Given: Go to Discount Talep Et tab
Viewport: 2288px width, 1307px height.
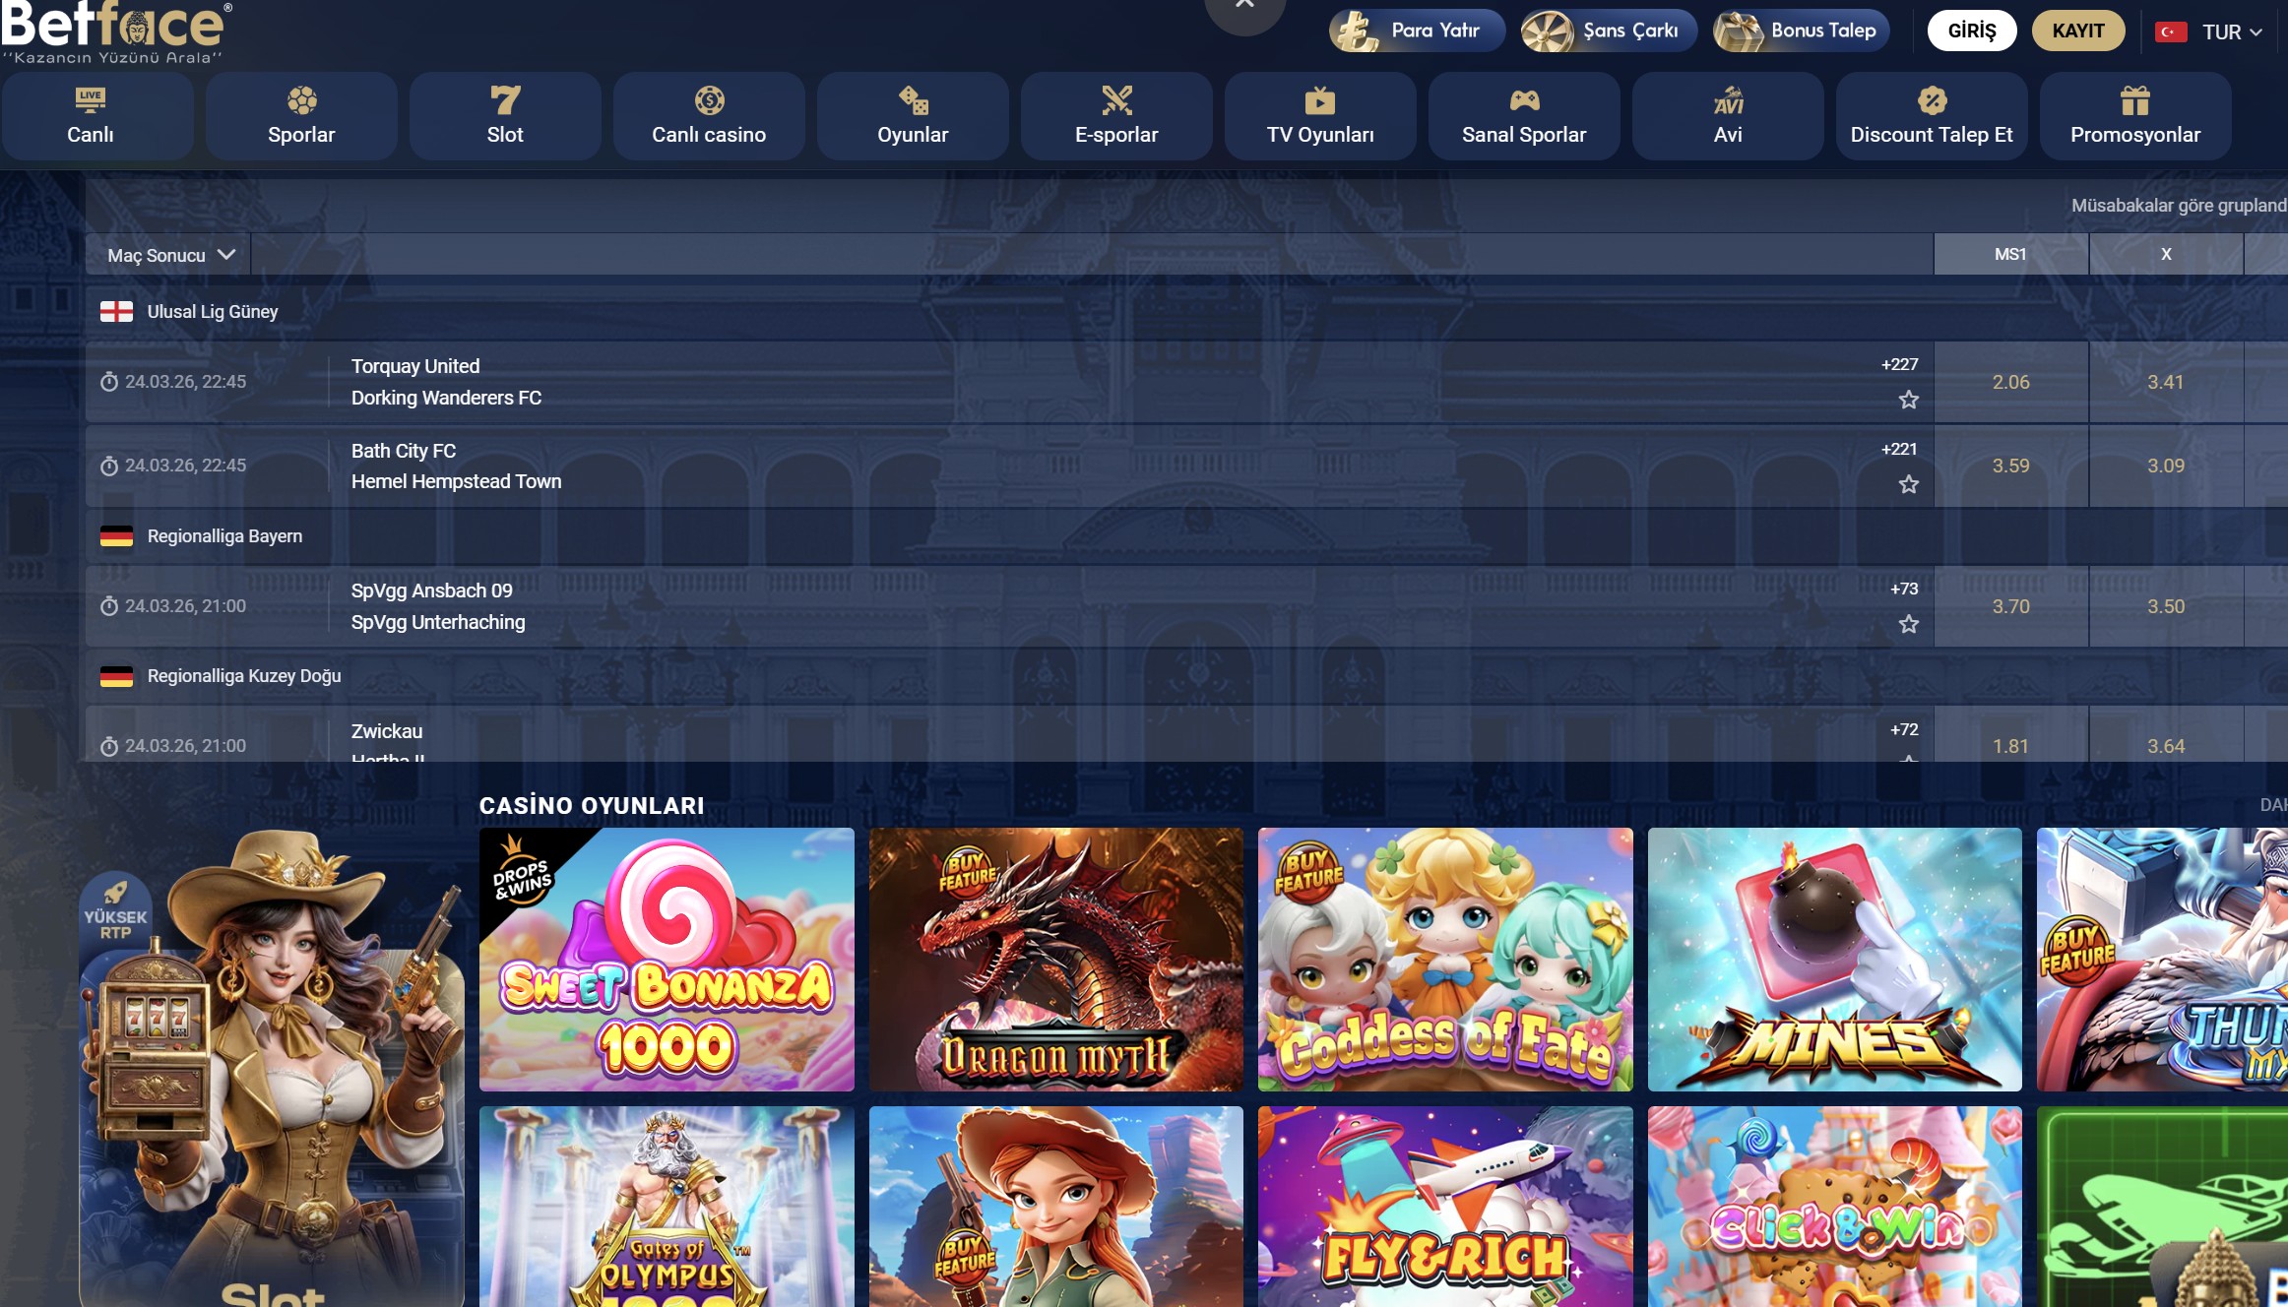Looking at the screenshot, I should point(1931,116).
